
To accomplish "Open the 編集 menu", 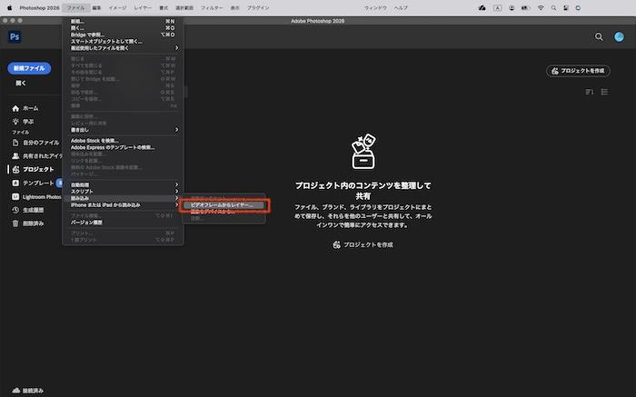I will (96, 7).
